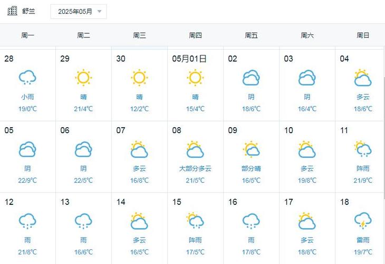Click the cloudy icon on day 07
This screenshot has height=264, width=385.
[139, 149]
